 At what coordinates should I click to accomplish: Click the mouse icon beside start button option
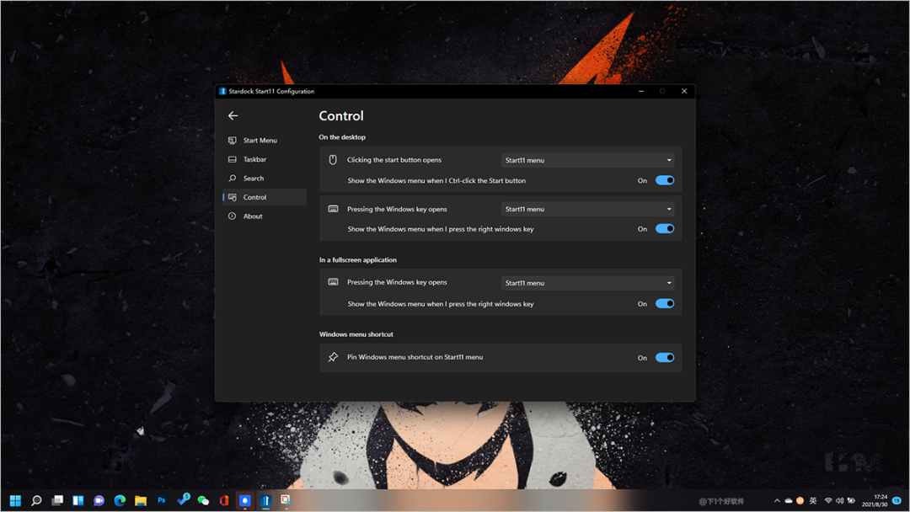333,160
